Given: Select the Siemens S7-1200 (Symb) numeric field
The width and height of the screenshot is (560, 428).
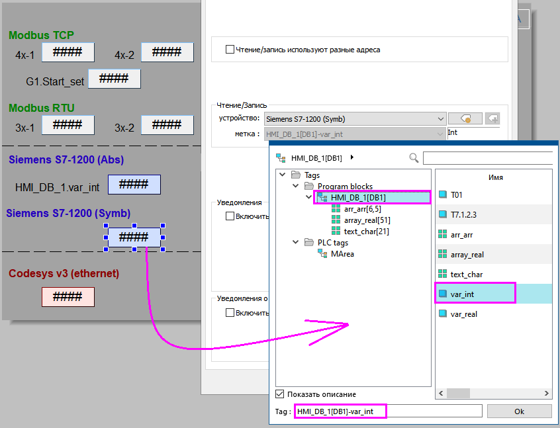Looking at the screenshot, I should click(134, 237).
